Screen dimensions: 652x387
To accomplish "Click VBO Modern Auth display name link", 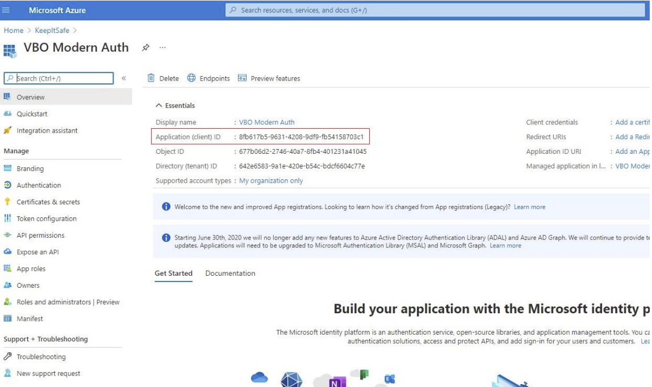I will 266,122.
